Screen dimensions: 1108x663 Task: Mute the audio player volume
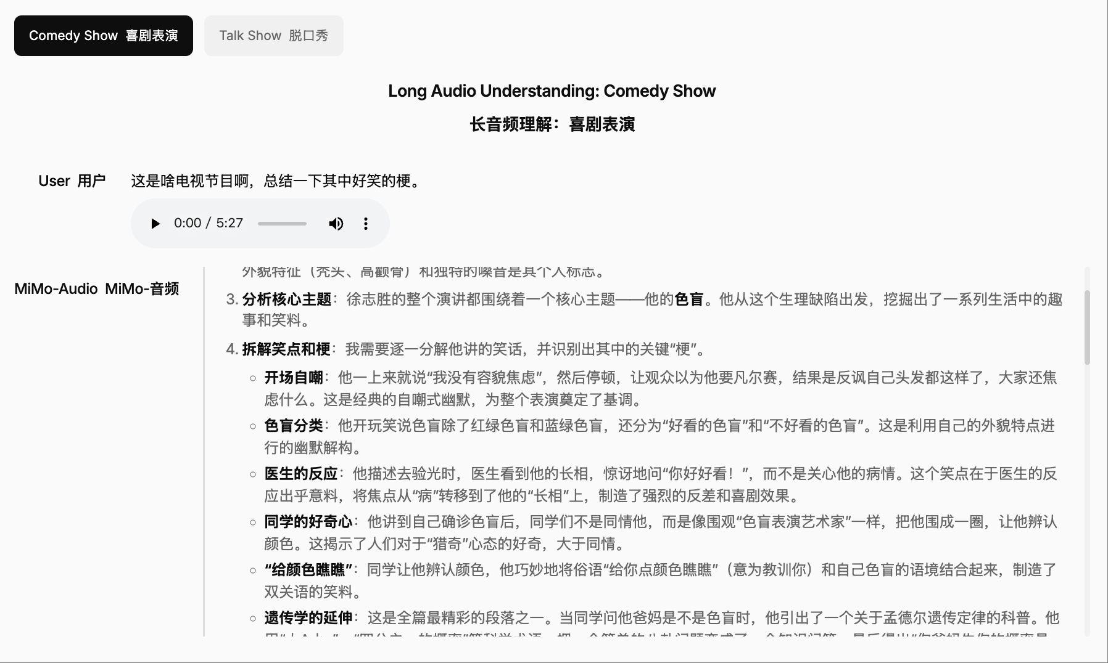coord(336,223)
